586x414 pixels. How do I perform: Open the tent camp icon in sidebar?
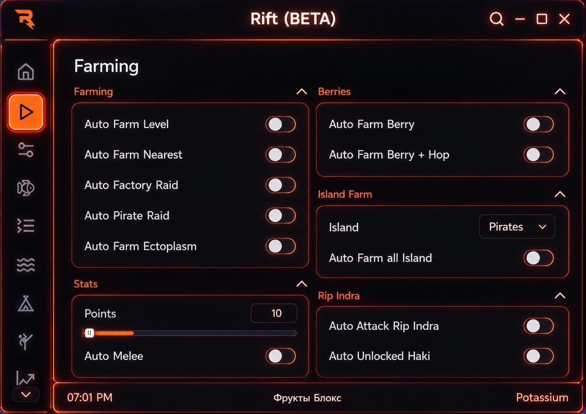pyautogui.click(x=26, y=303)
